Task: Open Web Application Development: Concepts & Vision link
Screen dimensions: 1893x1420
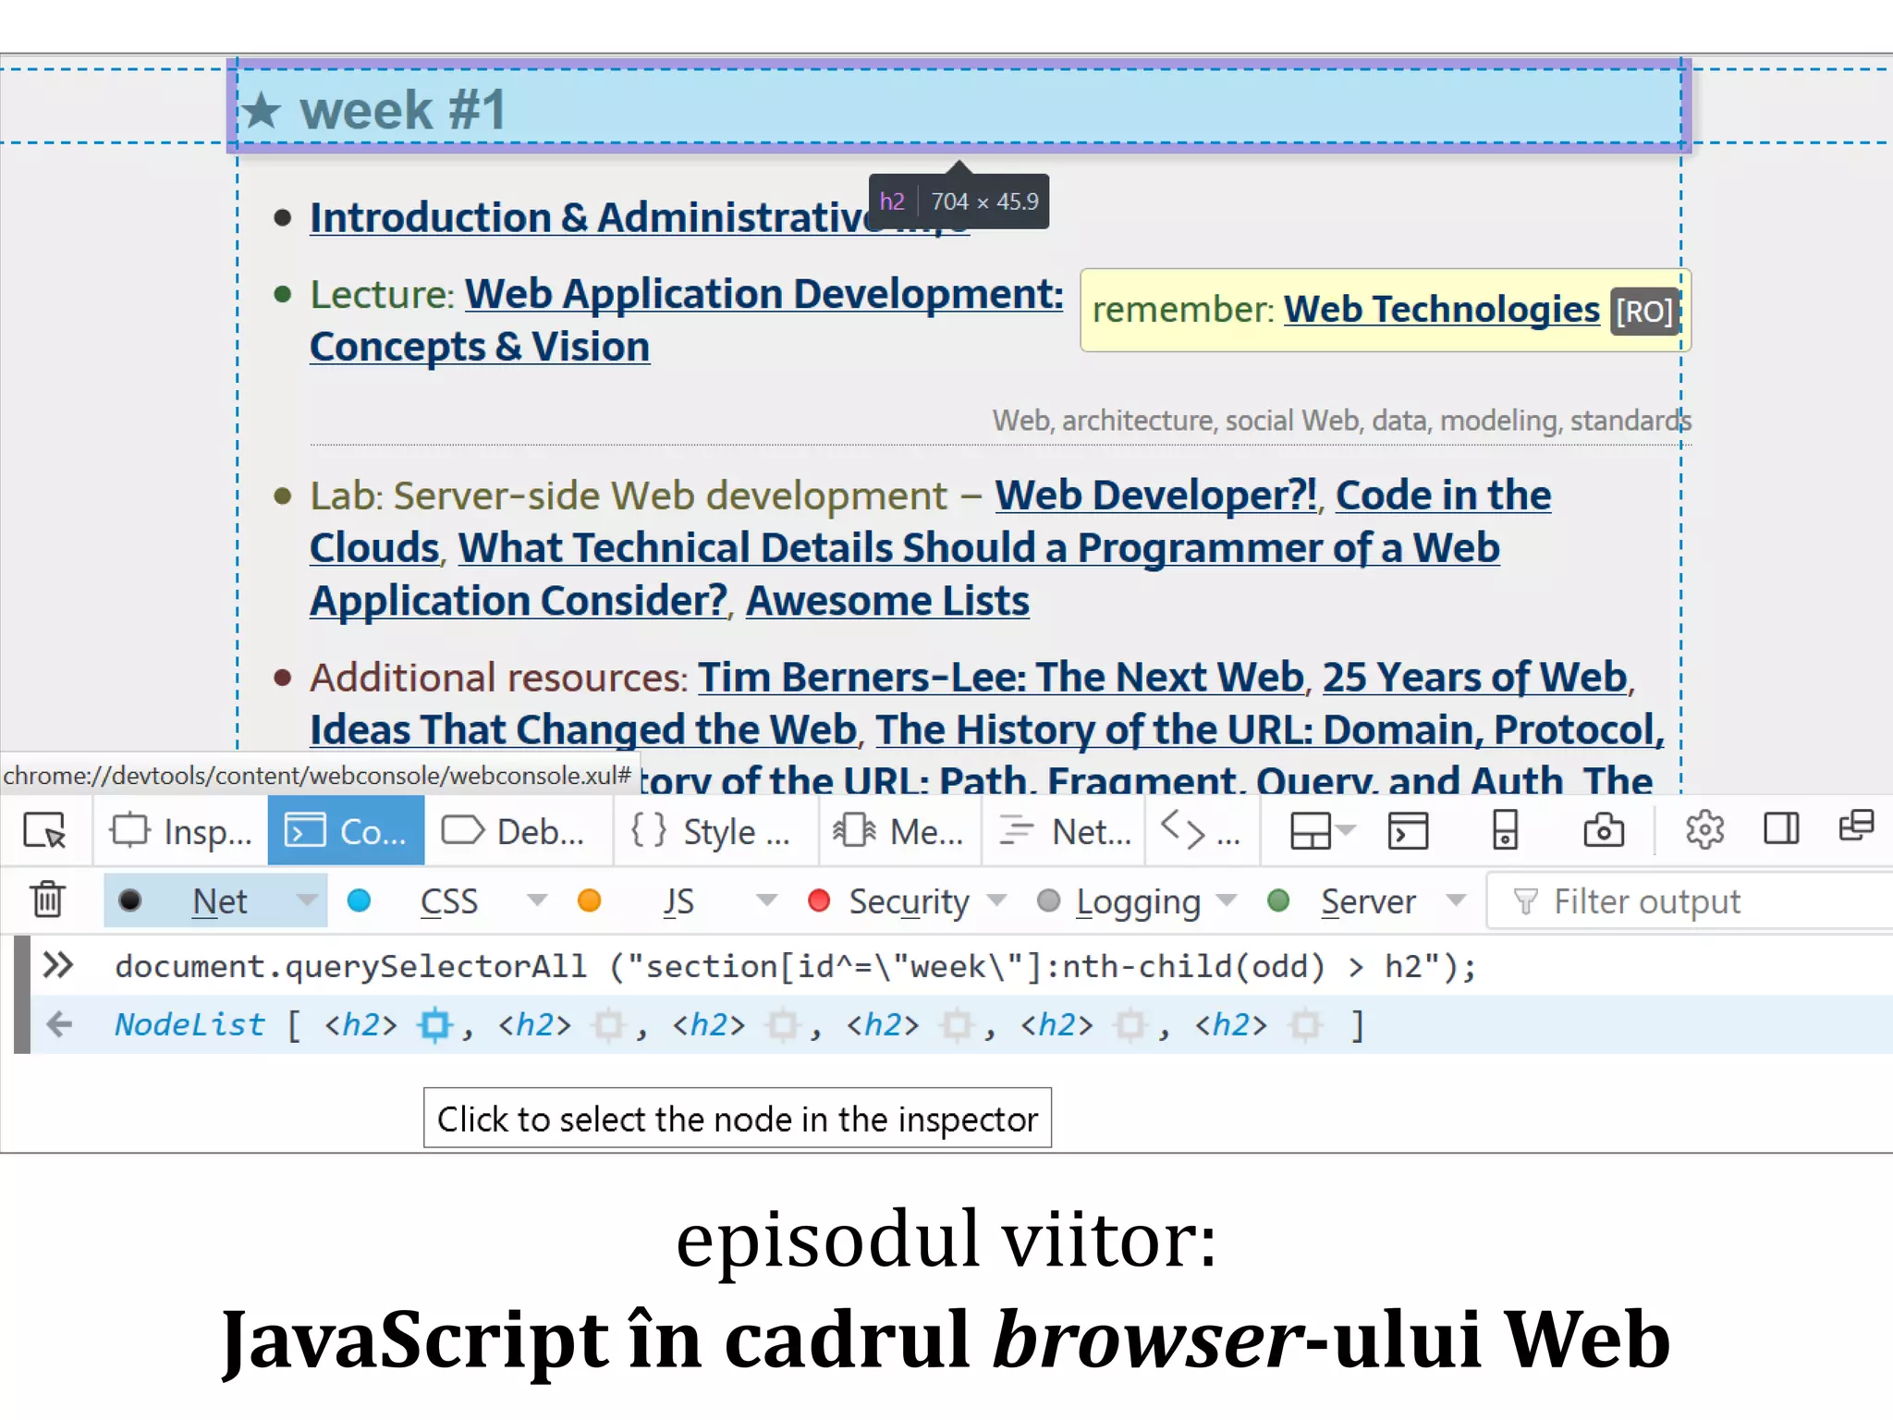Action: click(x=687, y=320)
